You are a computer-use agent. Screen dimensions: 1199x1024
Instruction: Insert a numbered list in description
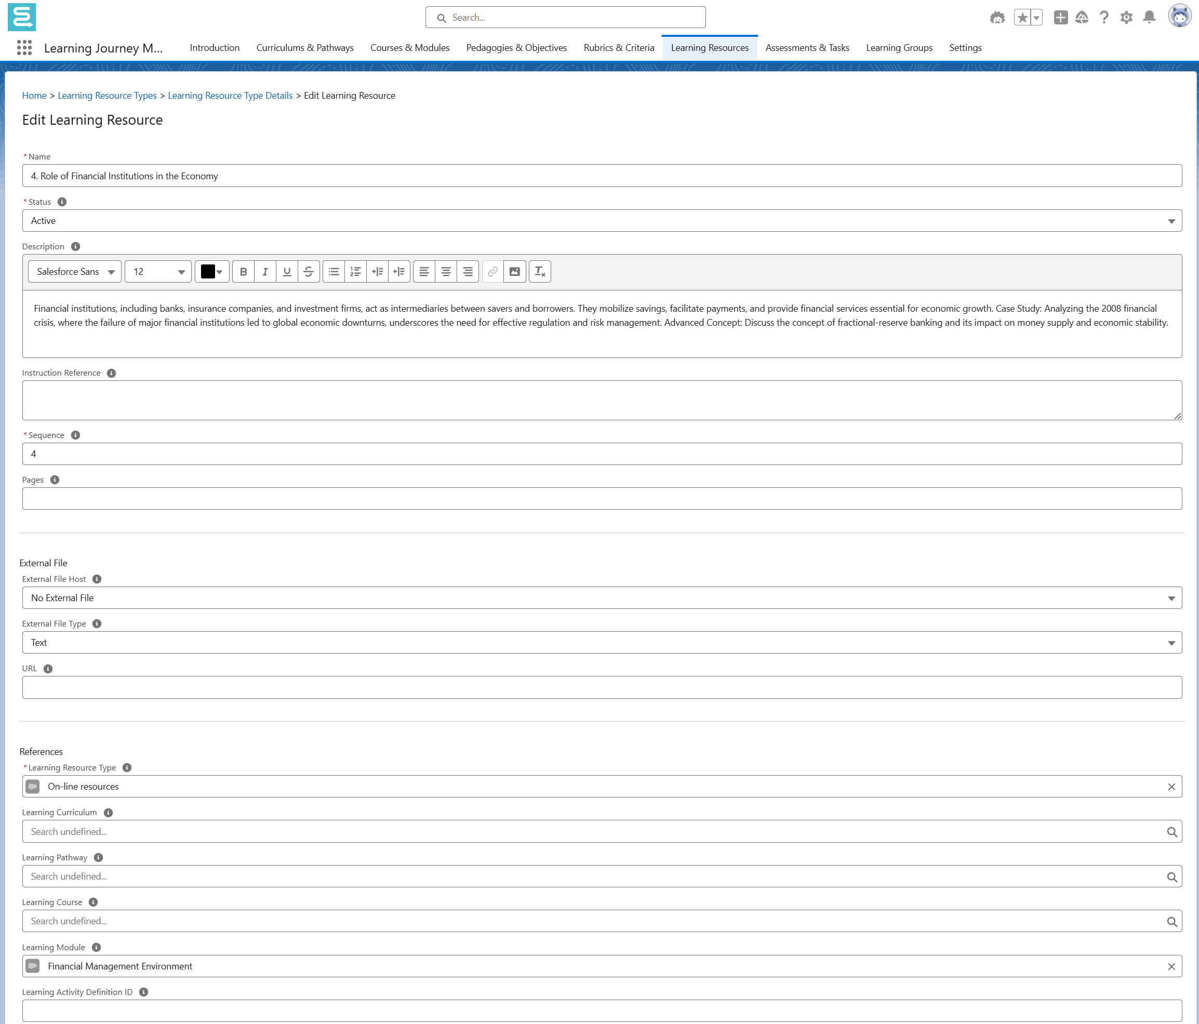[x=355, y=272]
